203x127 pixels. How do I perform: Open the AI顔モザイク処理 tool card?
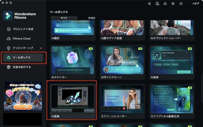(122, 30)
